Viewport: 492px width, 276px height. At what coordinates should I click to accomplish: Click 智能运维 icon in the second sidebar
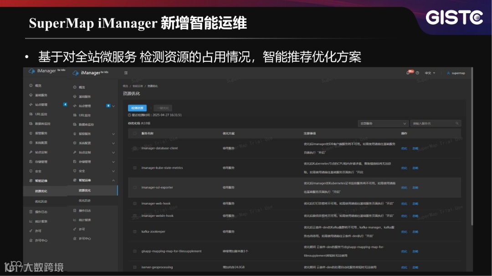pos(75,180)
